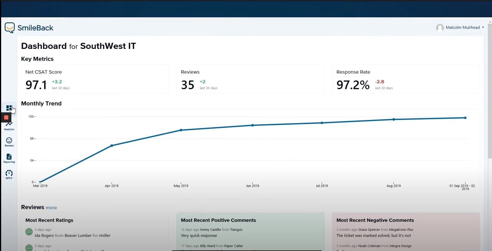The height and width of the screenshot is (251, 492).
Task: Click the red square icon in the sidebar
Action: pos(6,117)
